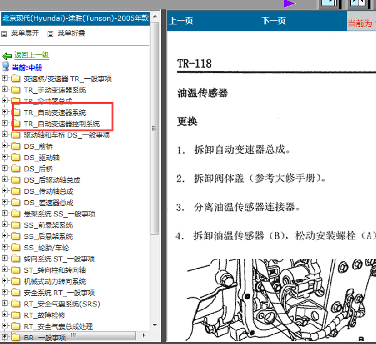Select RT_故障检修 folder icon
Screen dimensions: 376x344
[x=16, y=315]
